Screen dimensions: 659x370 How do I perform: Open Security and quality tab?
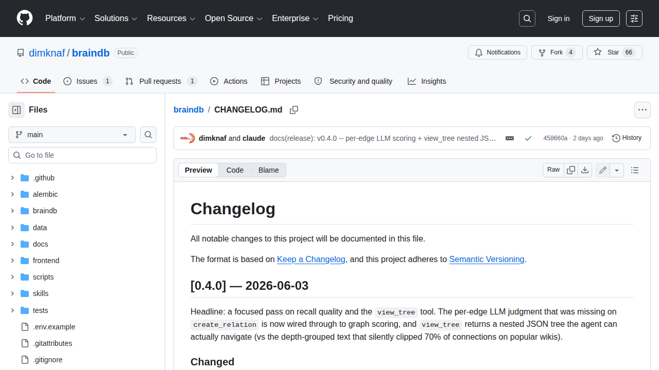pos(354,81)
